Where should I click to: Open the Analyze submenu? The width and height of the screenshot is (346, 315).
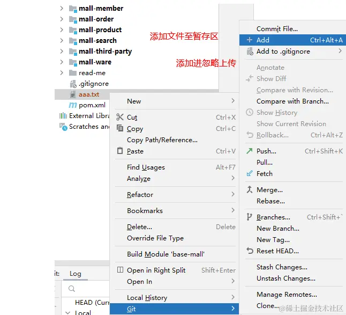pos(174,178)
